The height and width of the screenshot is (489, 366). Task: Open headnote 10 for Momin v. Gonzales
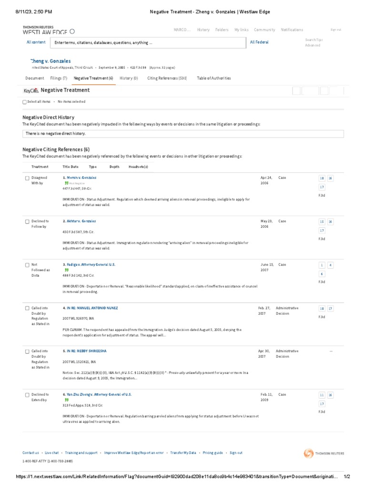[x=322, y=178]
